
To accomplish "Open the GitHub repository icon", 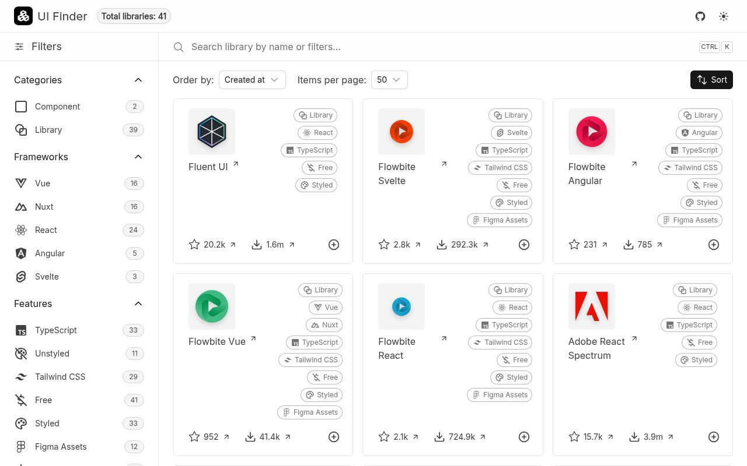I will [x=700, y=16].
